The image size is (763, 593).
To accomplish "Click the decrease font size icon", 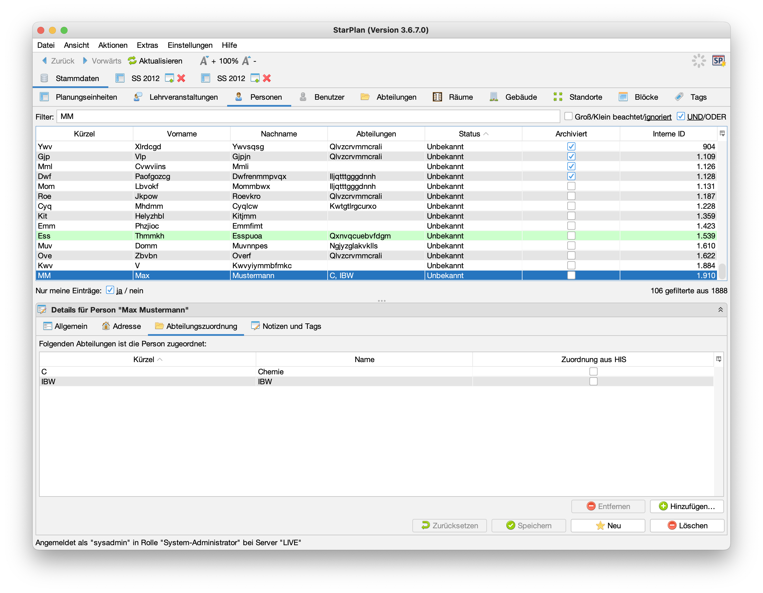I will pos(246,61).
